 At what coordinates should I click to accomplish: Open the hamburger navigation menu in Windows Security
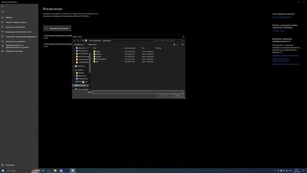(x=2, y=12)
